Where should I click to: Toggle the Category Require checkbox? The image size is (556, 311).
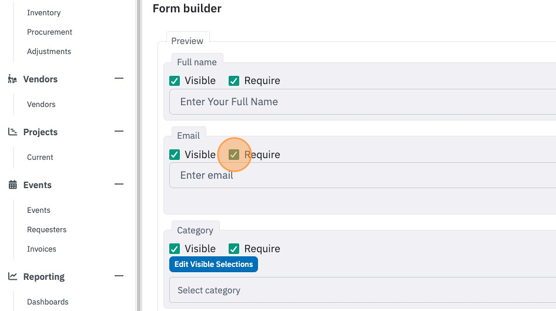click(x=234, y=249)
